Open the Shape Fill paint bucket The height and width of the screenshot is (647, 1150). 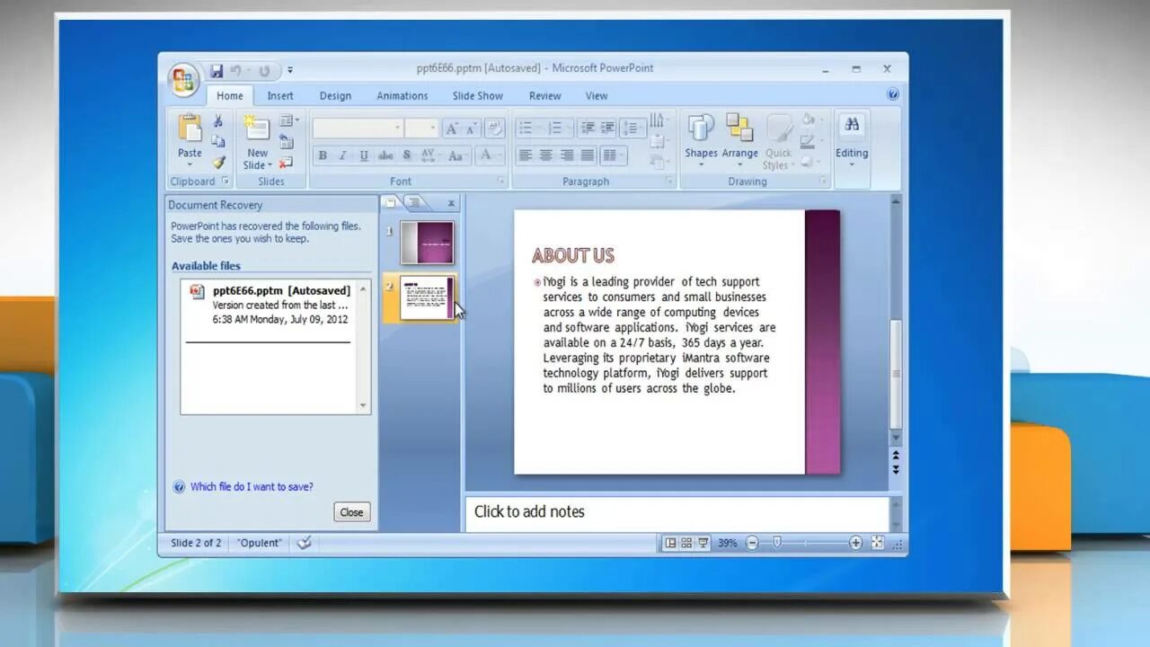(809, 120)
